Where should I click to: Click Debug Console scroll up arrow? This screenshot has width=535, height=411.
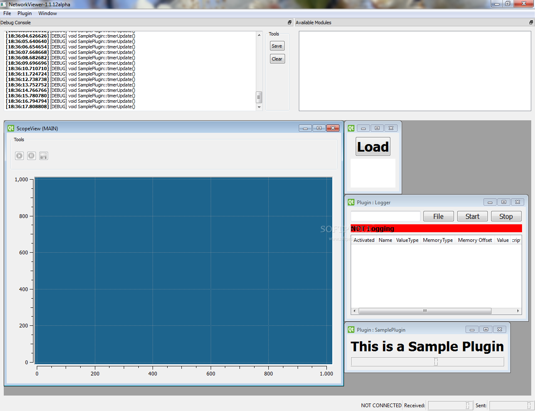[x=259, y=36]
